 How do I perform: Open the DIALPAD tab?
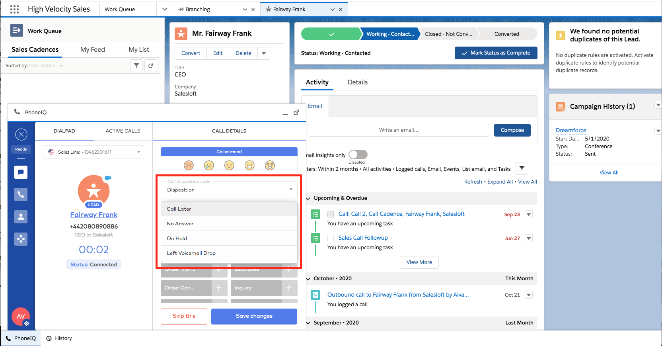pos(64,131)
